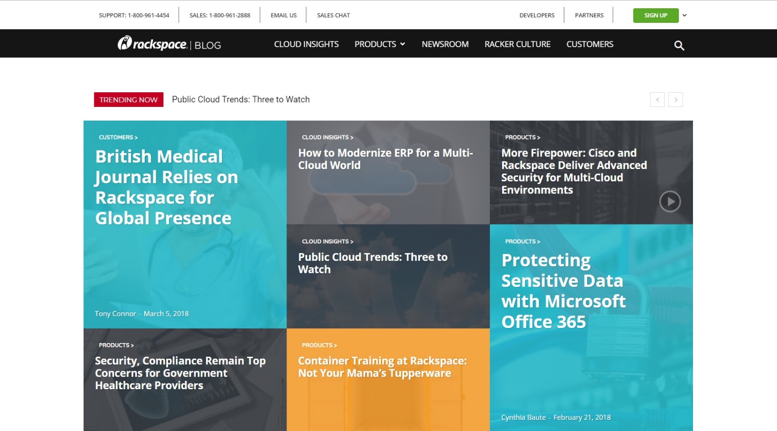Click the BLOG label beside the logo
The image size is (777, 431).
208,46
